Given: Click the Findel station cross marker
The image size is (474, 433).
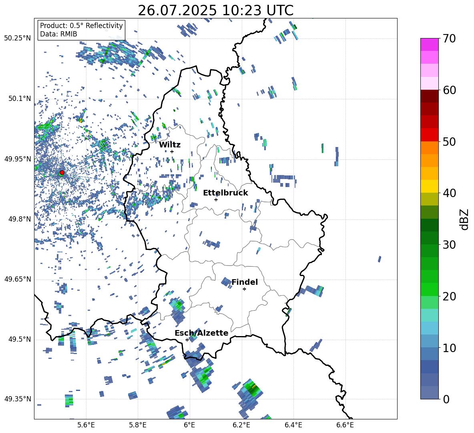Looking at the screenshot, I should pos(244,289).
